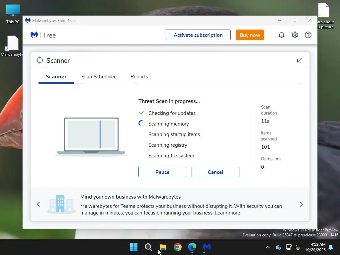Viewport: 340px width, 255px height.
Task: Click Malwarebytes icon in the taskbar
Action: click(x=207, y=247)
